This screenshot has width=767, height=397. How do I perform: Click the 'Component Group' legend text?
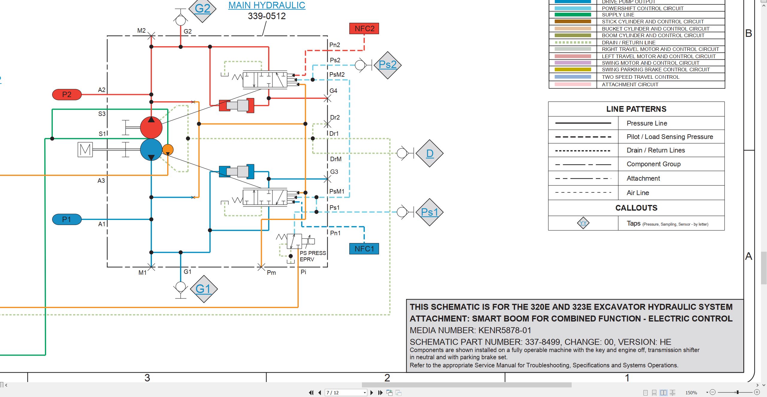tap(653, 164)
